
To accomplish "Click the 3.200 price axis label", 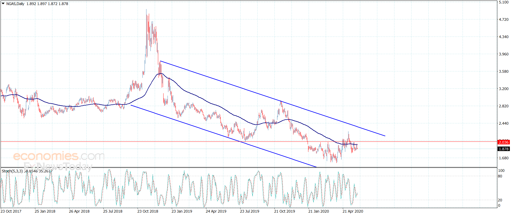I will (x=503, y=89).
